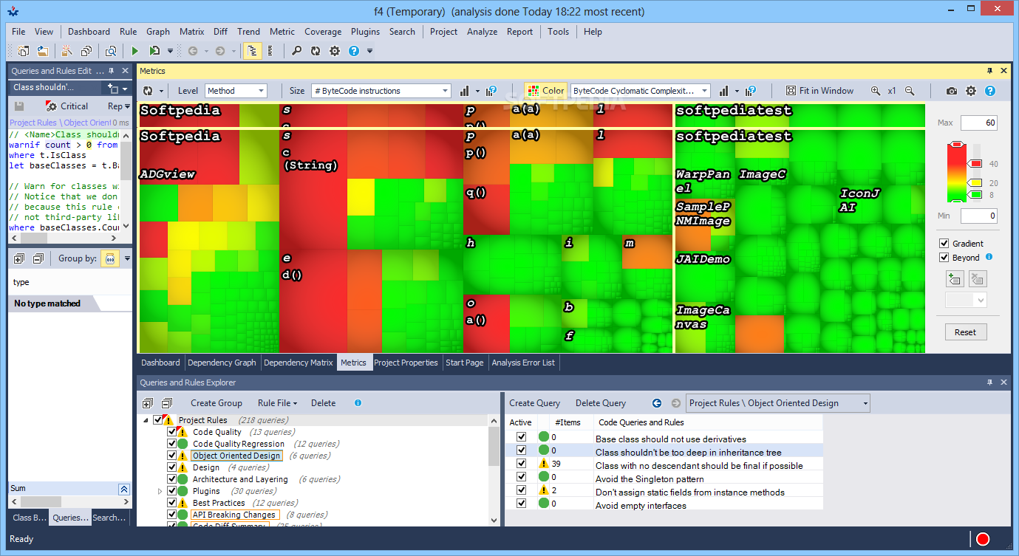
Task: Switch to the Analysis Error List tab
Action: pos(523,363)
